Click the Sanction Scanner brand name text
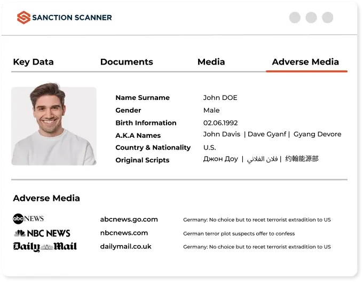Viewport: 363px width, 282px height. point(72,18)
